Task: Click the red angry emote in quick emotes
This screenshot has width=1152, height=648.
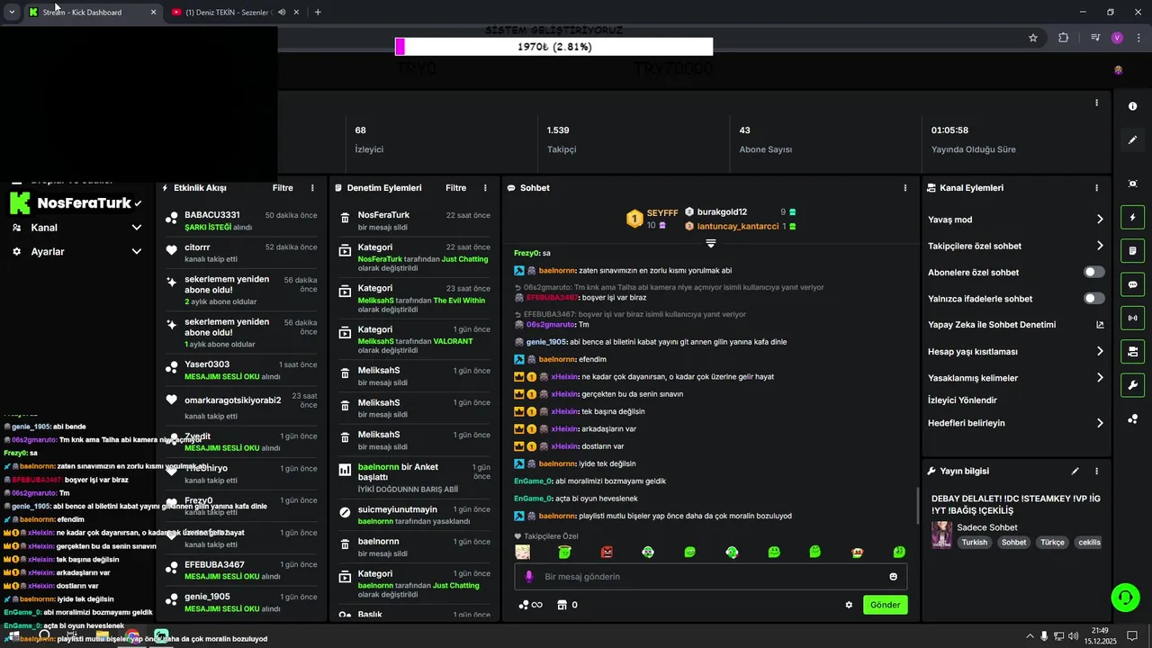Action: (x=607, y=552)
